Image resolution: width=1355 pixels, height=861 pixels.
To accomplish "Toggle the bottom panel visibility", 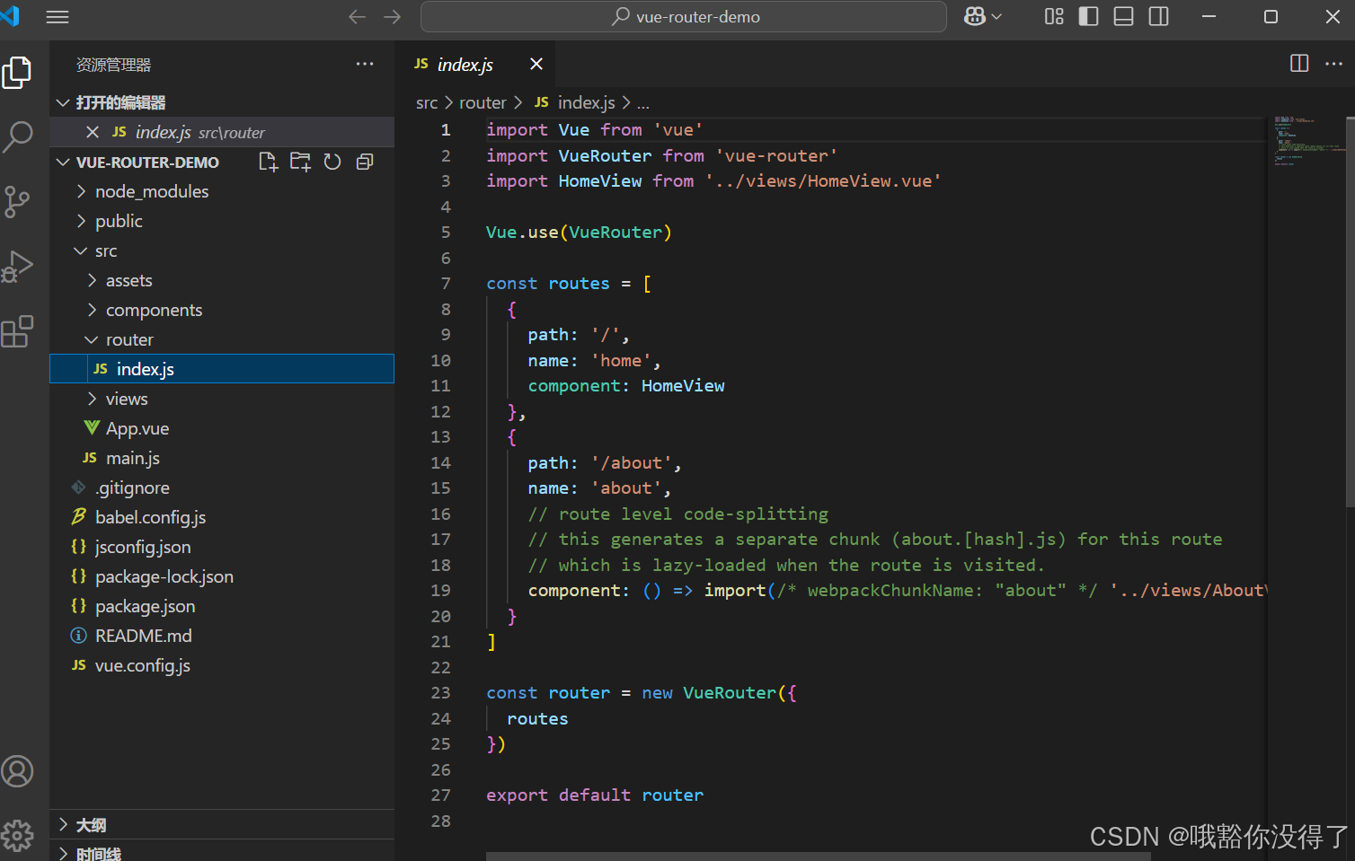I will (x=1123, y=16).
